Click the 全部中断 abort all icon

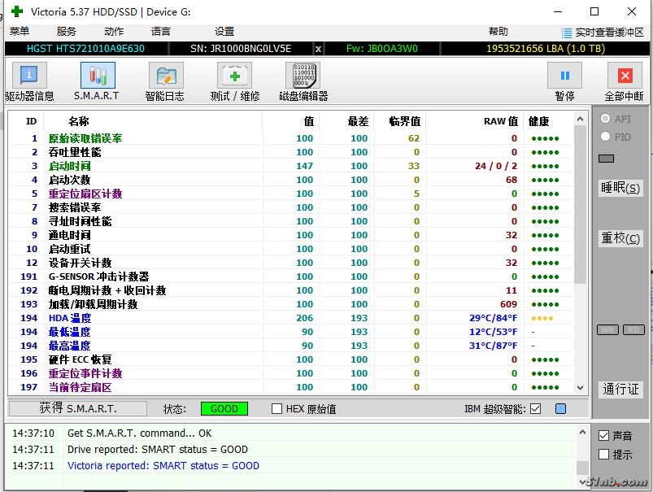(624, 76)
